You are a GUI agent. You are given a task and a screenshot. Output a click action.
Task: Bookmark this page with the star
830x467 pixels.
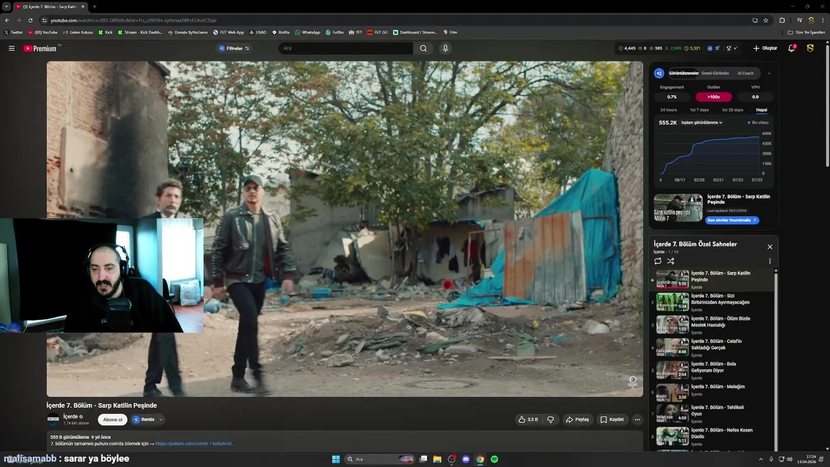pos(766,20)
